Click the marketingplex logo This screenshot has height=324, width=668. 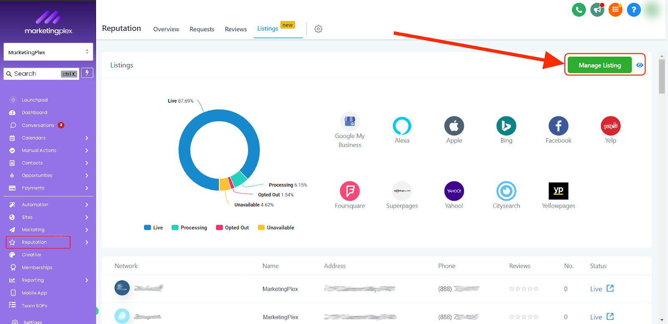(48, 23)
